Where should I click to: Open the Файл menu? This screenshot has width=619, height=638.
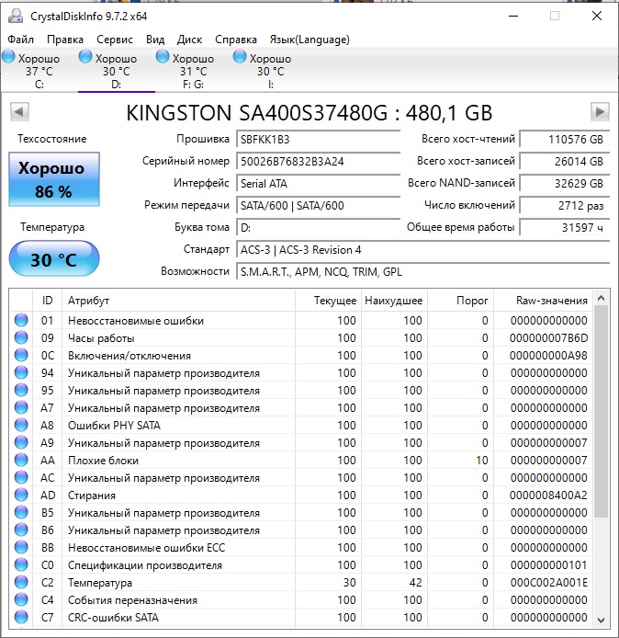(x=21, y=40)
